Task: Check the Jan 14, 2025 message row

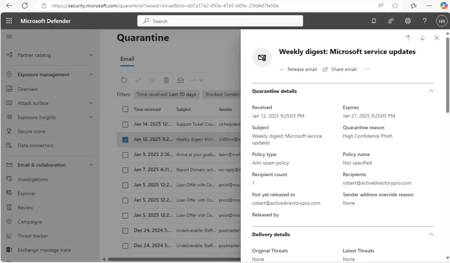Action: point(125,124)
